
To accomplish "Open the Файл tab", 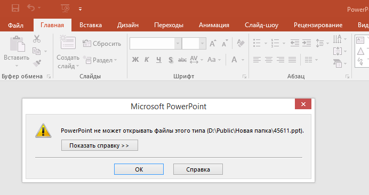I will [x=15, y=25].
